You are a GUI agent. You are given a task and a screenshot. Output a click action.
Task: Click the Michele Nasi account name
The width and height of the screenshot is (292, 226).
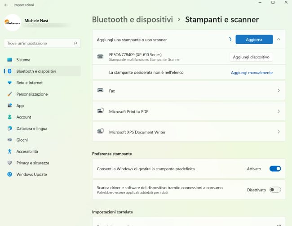click(x=36, y=21)
